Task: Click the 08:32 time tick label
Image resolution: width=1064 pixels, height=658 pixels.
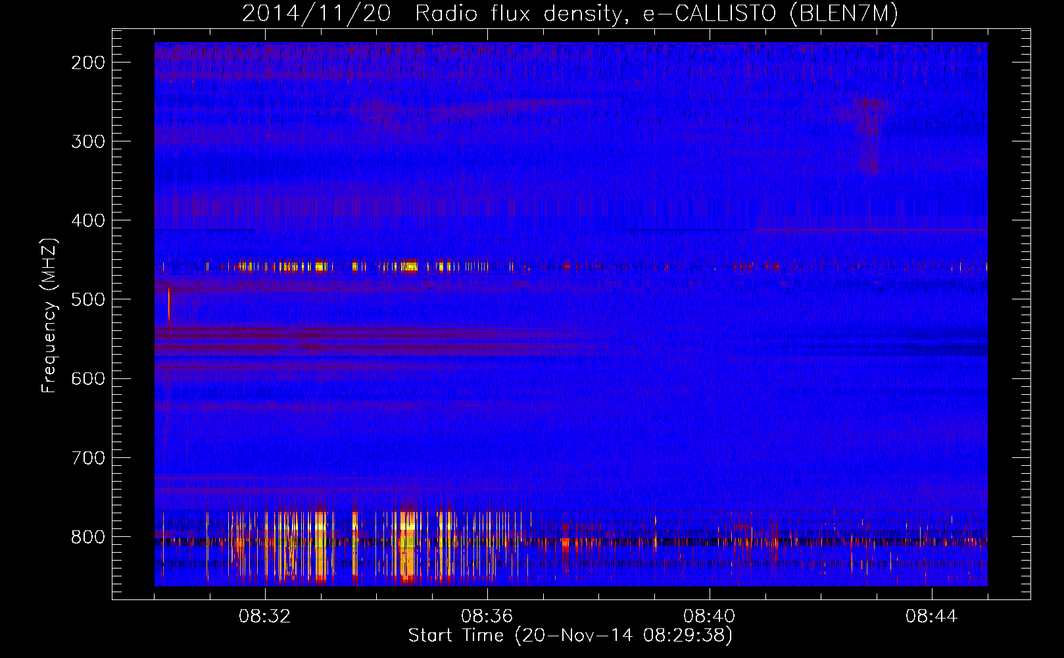Action: coord(264,617)
